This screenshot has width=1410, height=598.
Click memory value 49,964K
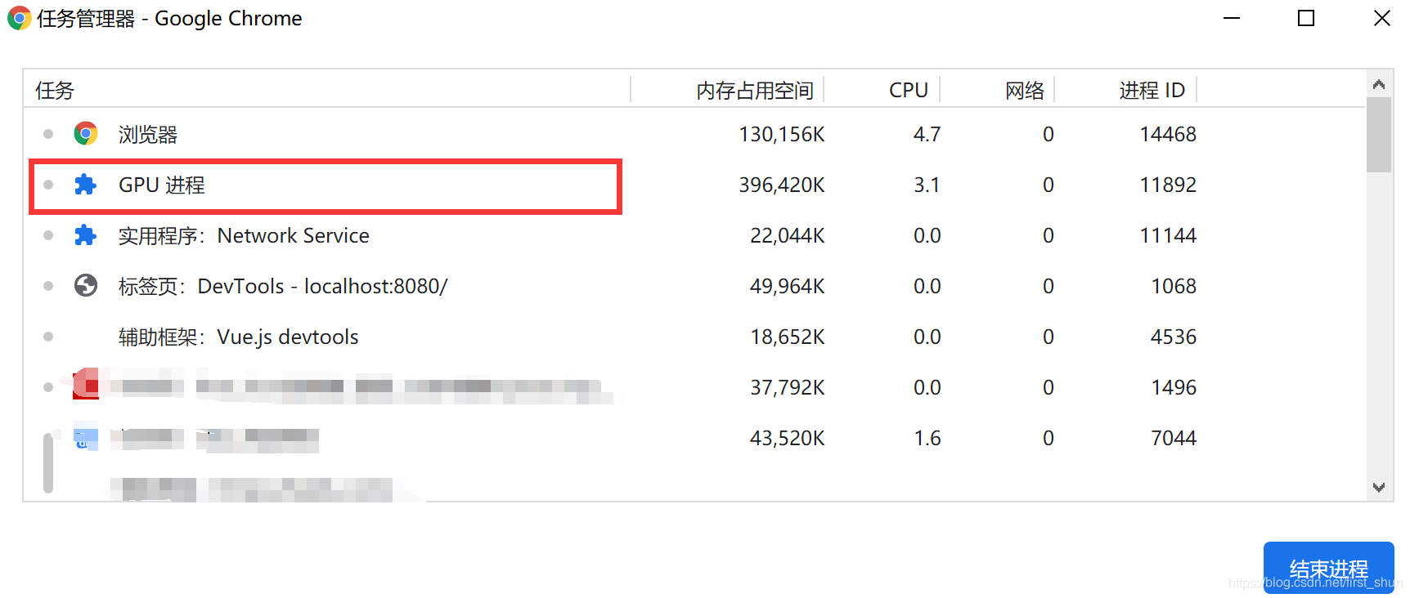click(x=788, y=286)
